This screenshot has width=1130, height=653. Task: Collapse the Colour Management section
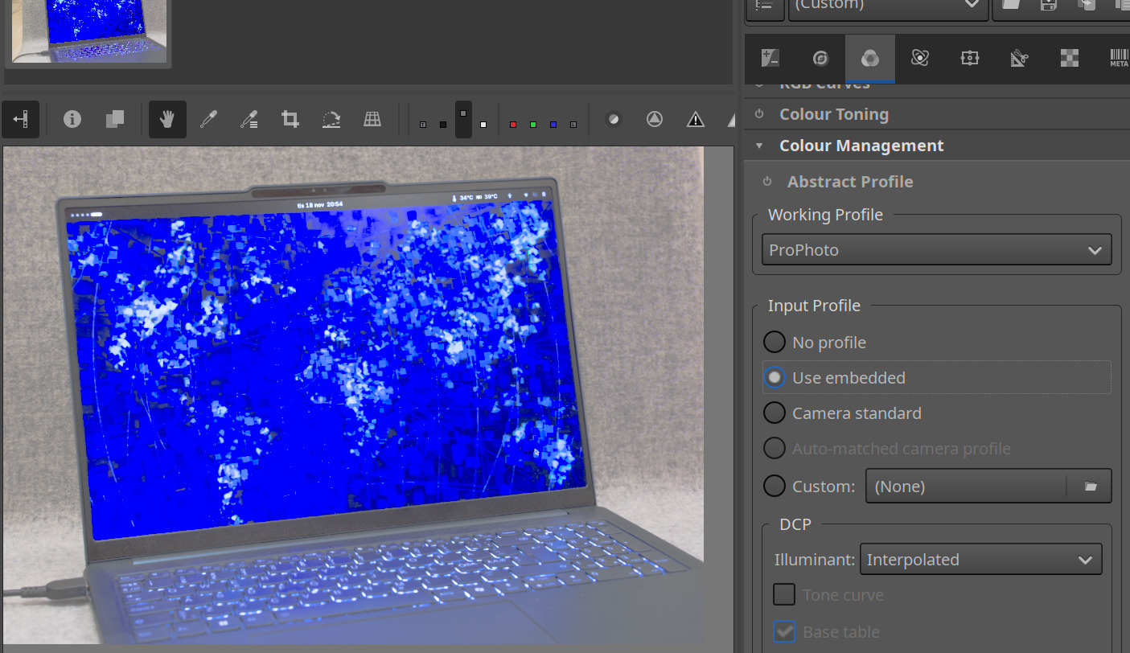[x=861, y=146]
